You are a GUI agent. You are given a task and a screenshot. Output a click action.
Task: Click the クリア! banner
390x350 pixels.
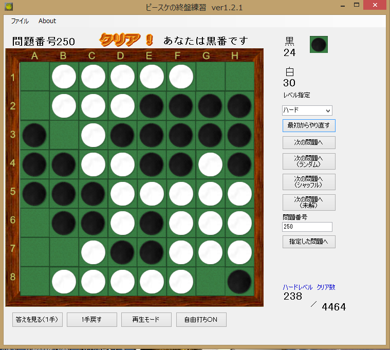(x=126, y=40)
